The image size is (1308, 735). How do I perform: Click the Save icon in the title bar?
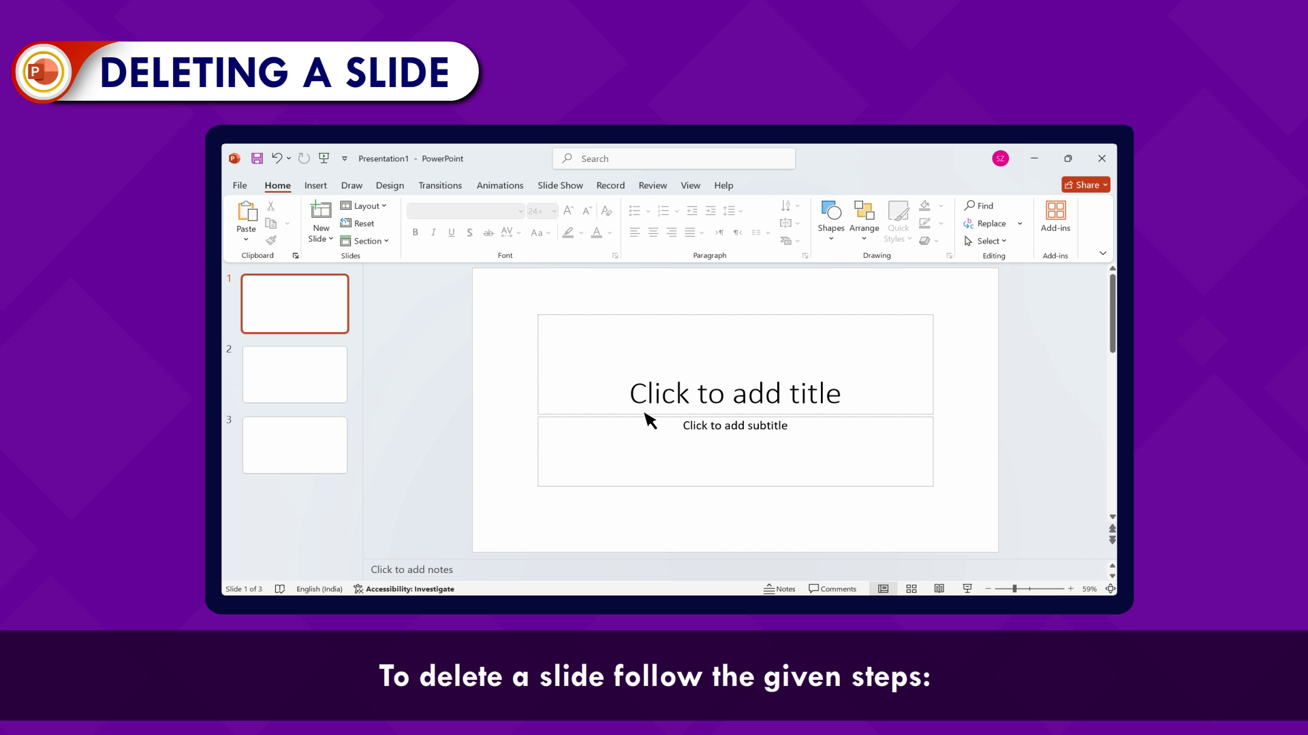[x=257, y=159]
